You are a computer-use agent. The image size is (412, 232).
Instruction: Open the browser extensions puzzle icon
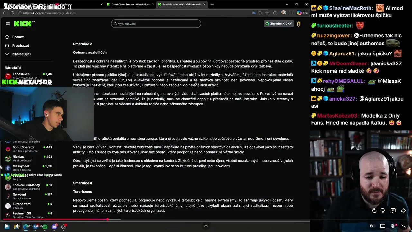(x=275, y=13)
